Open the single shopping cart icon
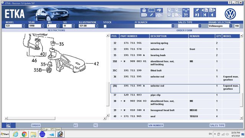The height and width of the screenshot is (138, 245). click(186, 15)
